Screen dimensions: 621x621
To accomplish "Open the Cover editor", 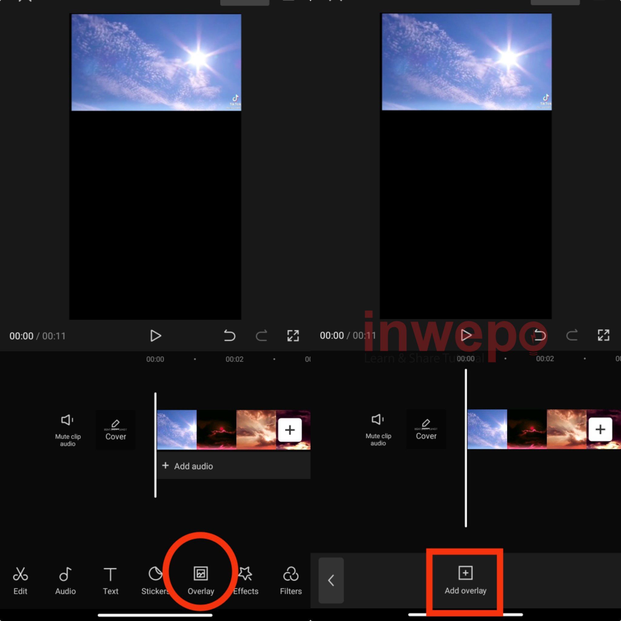I will [x=116, y=429].
